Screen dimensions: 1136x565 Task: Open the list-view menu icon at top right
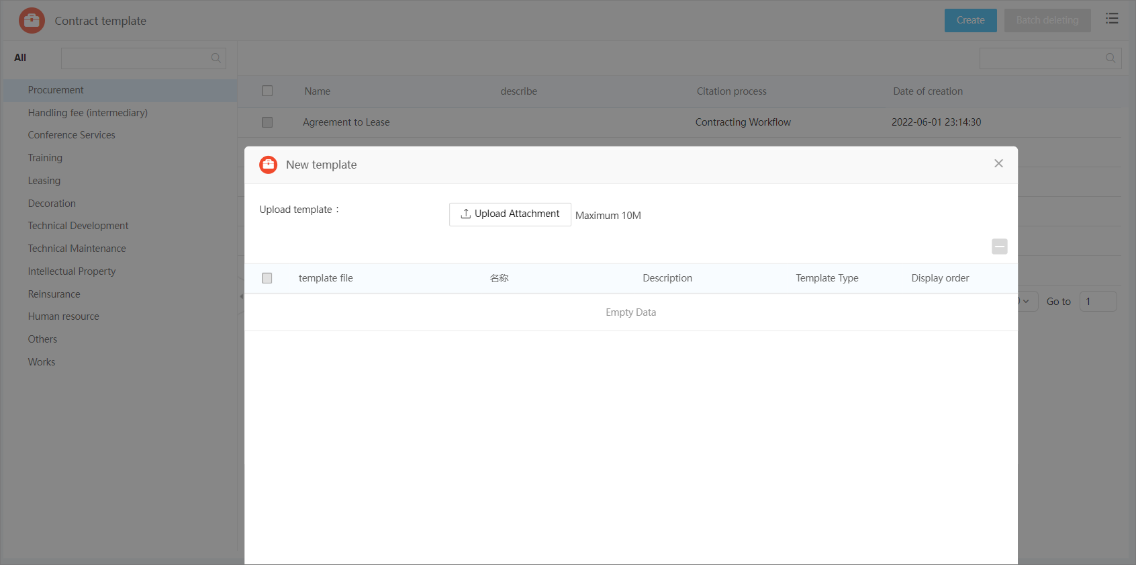tap(1112, 19)
